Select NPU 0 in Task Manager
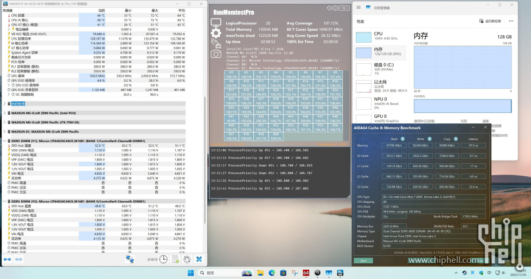 381,103
